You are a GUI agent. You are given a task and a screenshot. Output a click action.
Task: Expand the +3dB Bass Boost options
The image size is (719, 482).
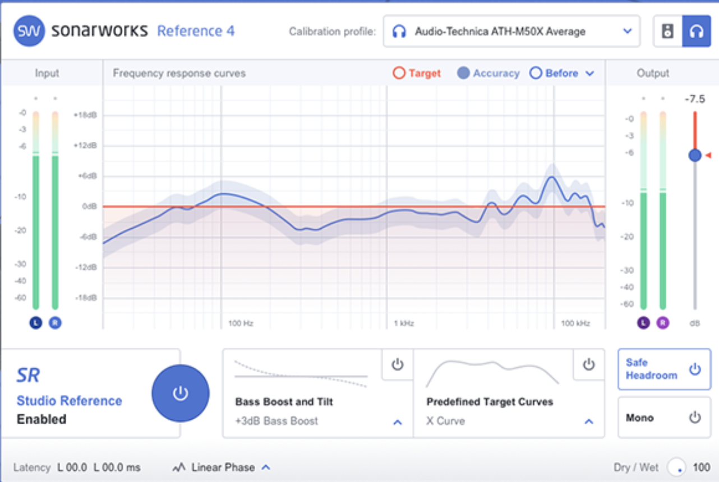point(398,422)
